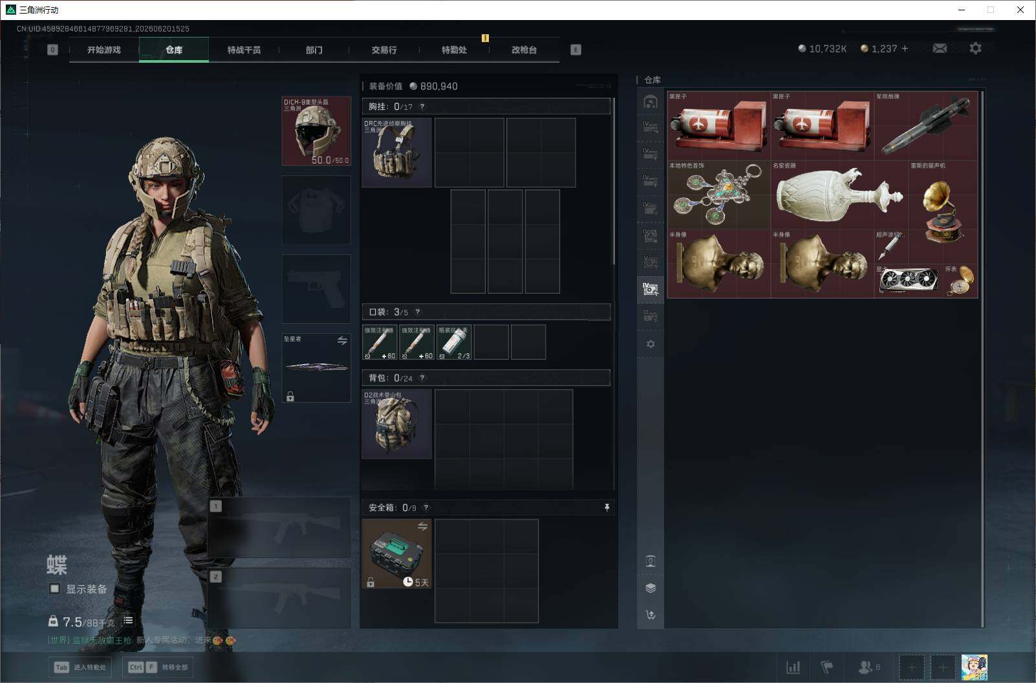Open the 特战干员 tab

244,50
